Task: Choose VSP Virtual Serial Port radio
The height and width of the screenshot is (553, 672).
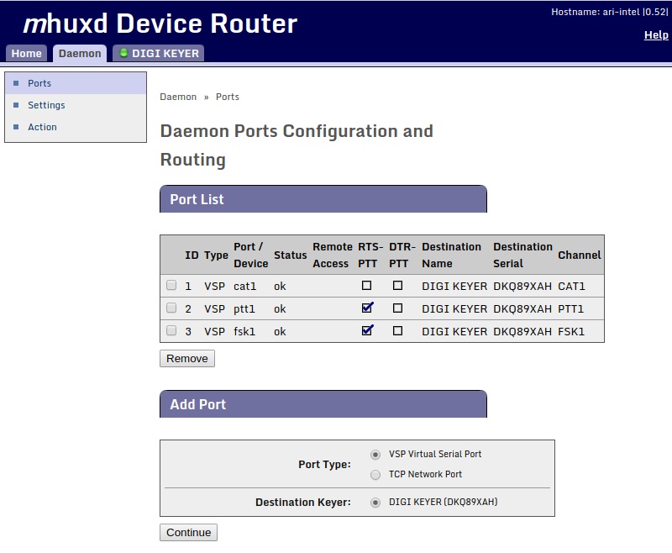Action: [x=375, y=455]
